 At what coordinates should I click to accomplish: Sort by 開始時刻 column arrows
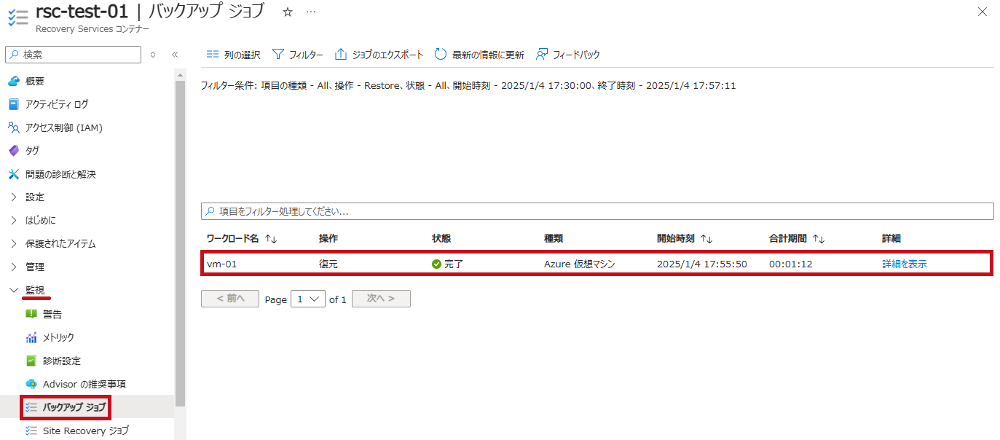tap(706, 239)
